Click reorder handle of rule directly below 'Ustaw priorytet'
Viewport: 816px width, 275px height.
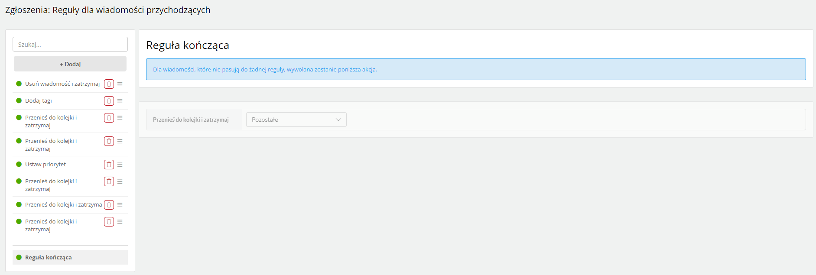click(120, 181)
